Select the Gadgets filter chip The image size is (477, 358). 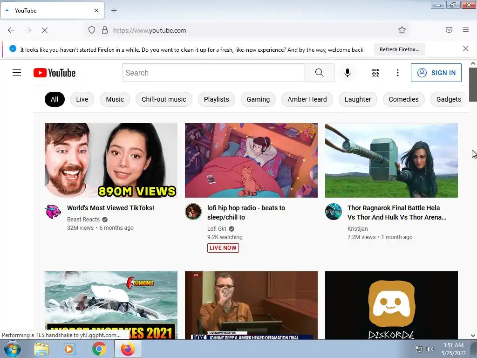[x=449, y=99]
